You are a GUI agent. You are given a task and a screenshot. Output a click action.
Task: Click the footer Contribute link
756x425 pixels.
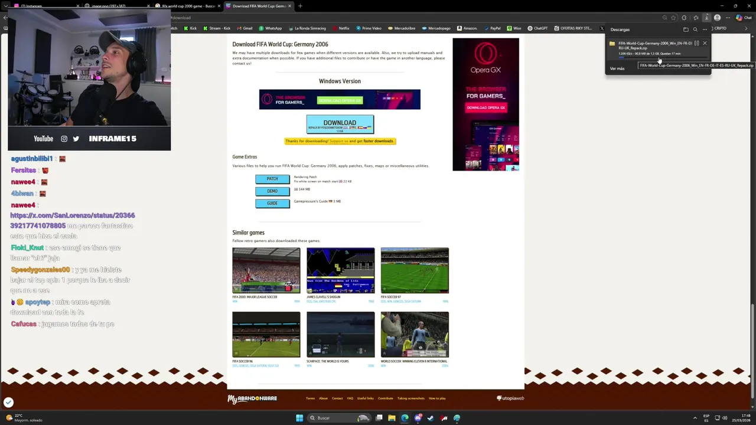[x=386, y=398]
